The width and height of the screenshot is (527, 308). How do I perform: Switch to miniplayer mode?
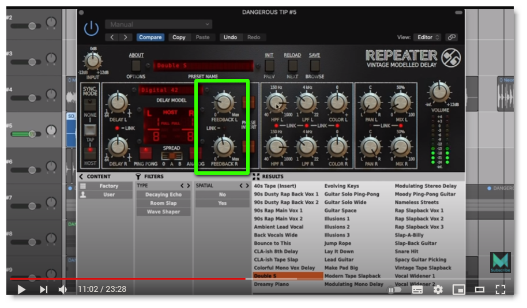[458, 290]
